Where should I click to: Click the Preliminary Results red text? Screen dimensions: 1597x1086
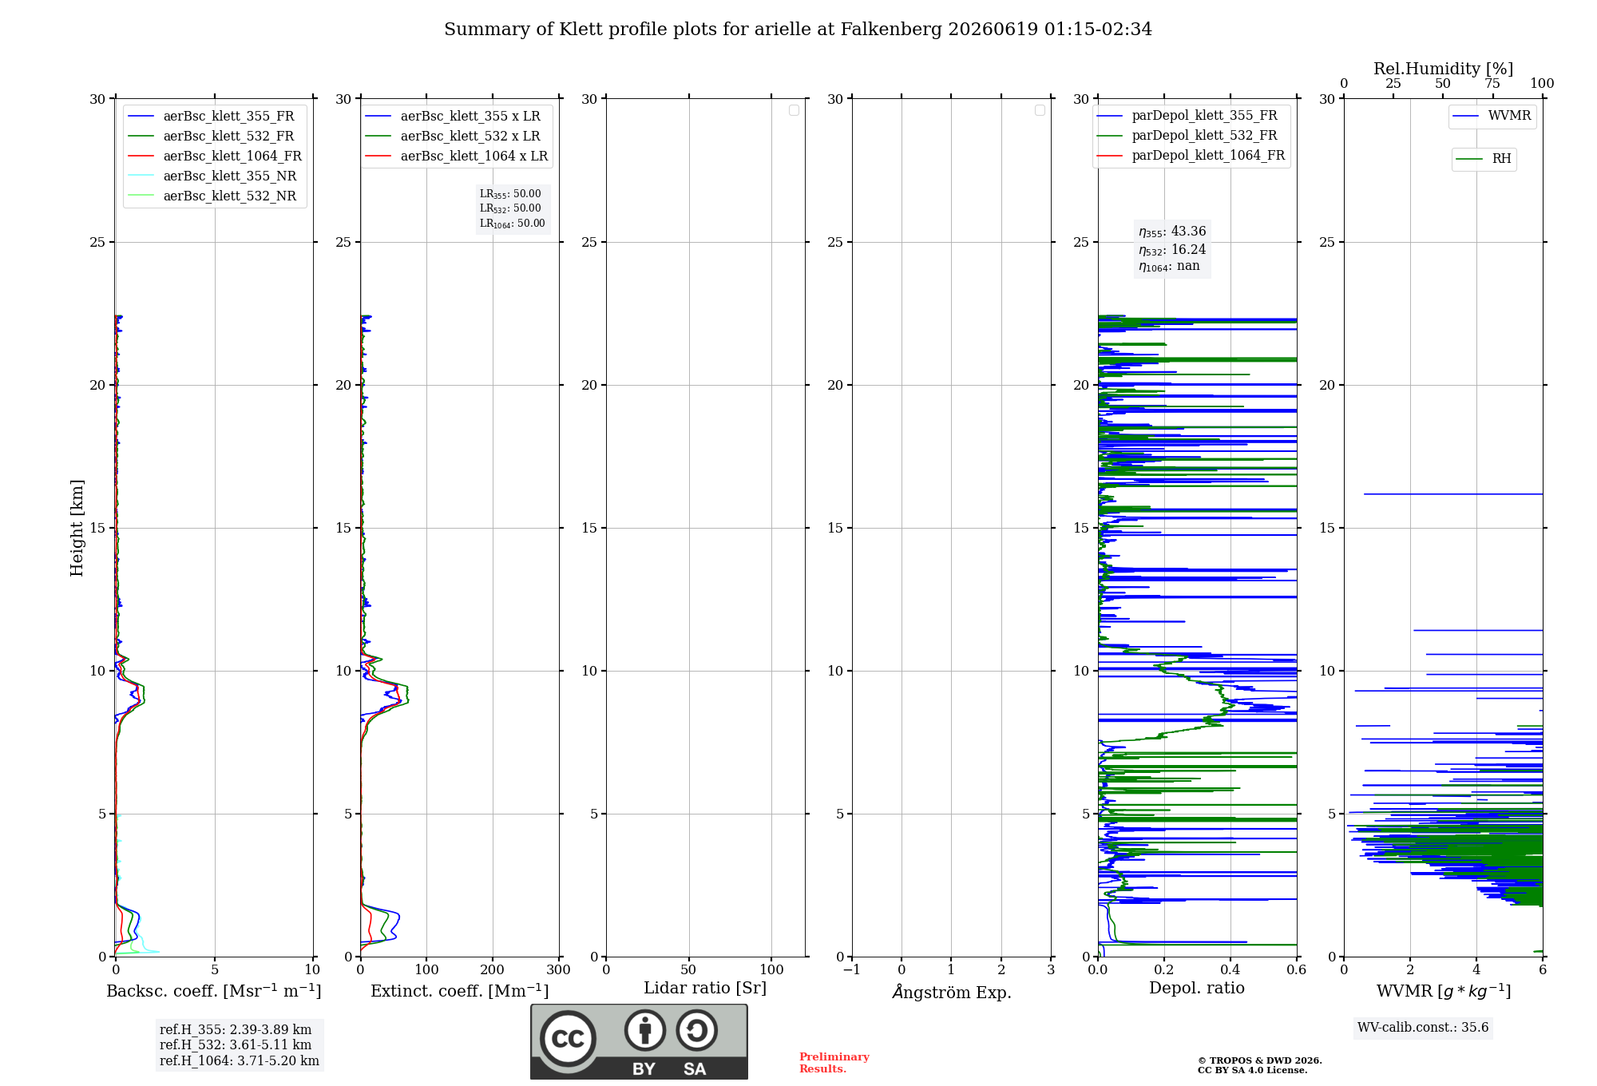pyautogui.click(x=834, y=1063)
